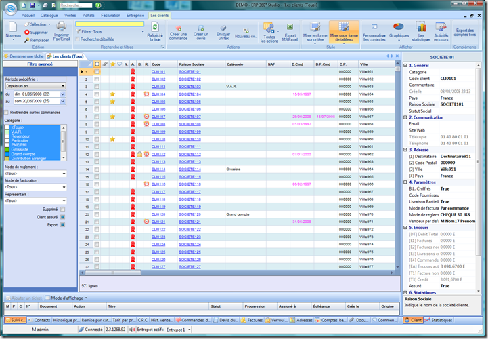Click the Remplacer tool

(36, 40)
